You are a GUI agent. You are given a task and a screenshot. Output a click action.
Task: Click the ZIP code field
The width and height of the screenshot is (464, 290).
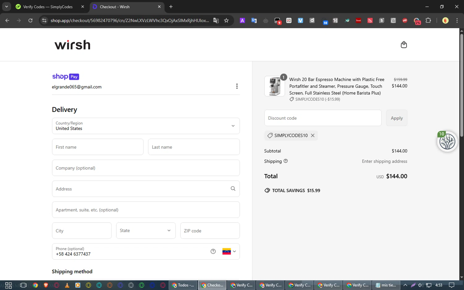tap(210, 231)
